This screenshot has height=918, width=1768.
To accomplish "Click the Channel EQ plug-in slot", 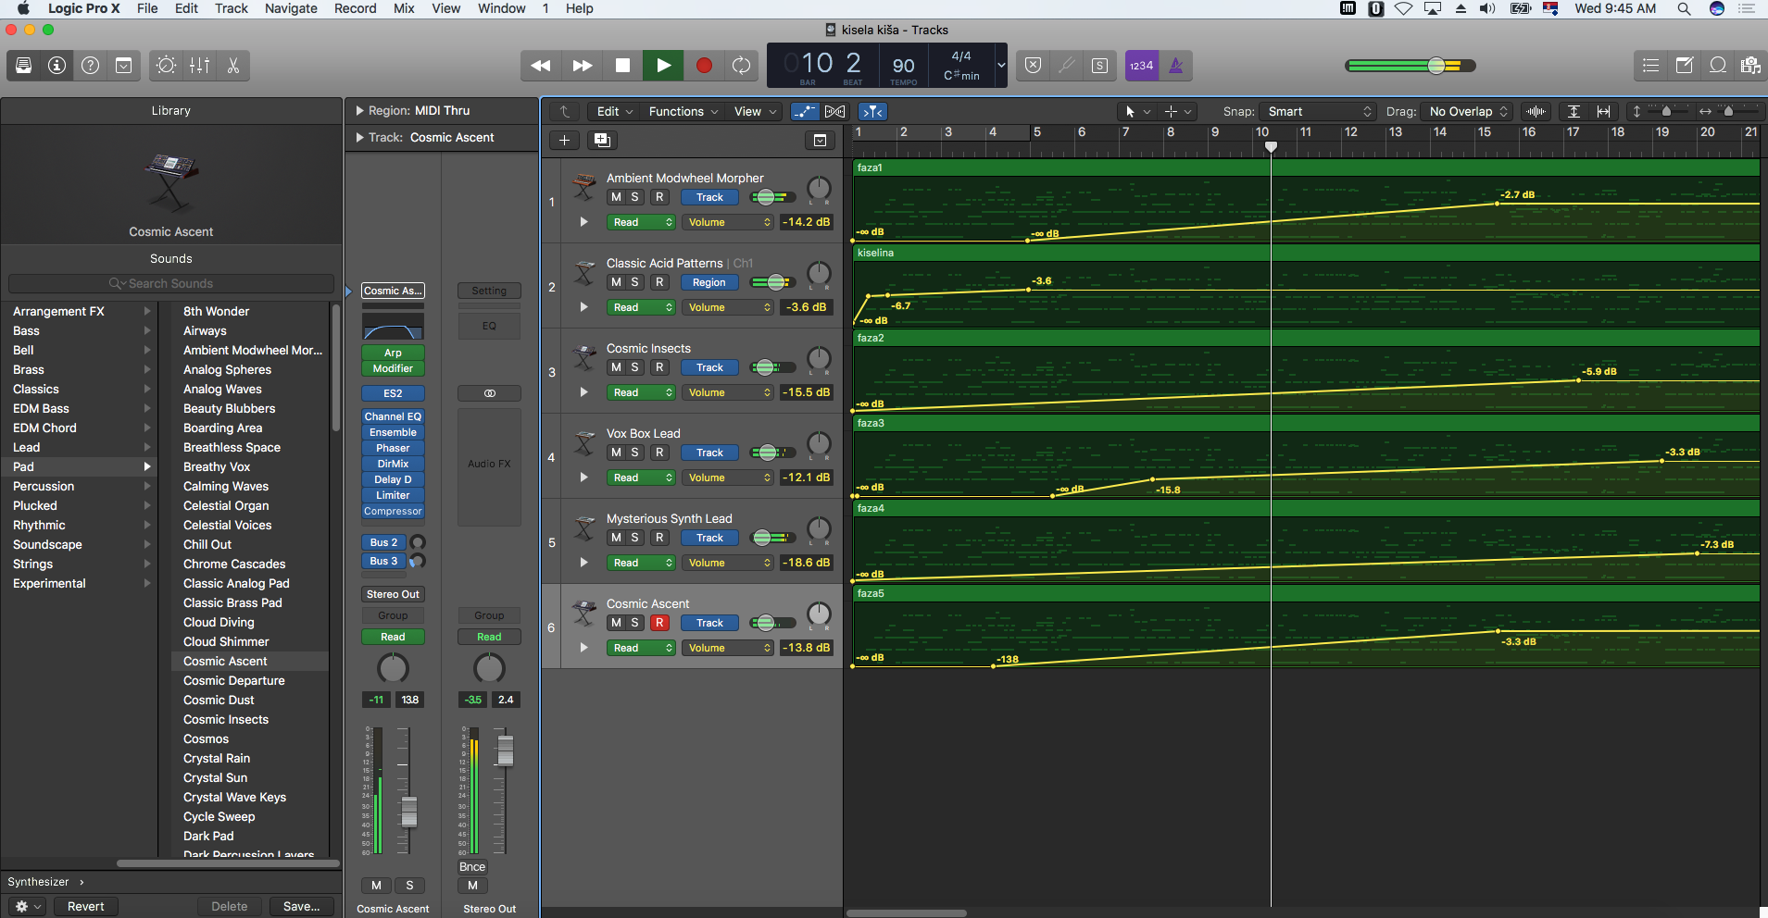I will (x=393, y=416).
